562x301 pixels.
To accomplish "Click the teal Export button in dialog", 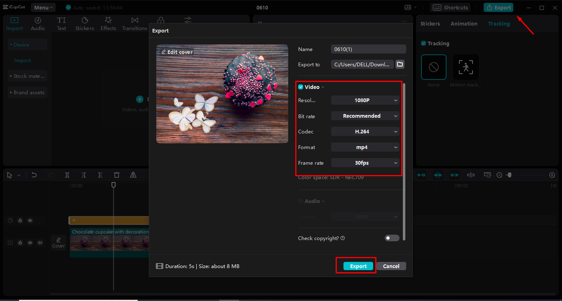I will 358,266.
